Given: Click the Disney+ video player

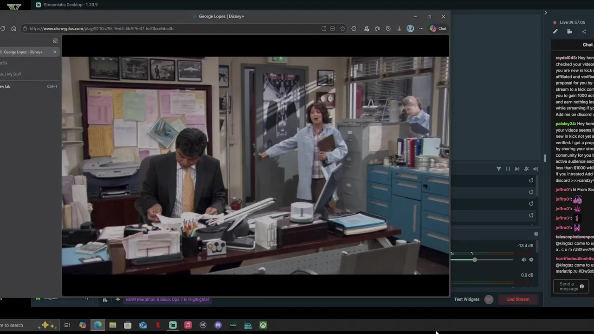Looking at the screenshot, I should (255, 166).
